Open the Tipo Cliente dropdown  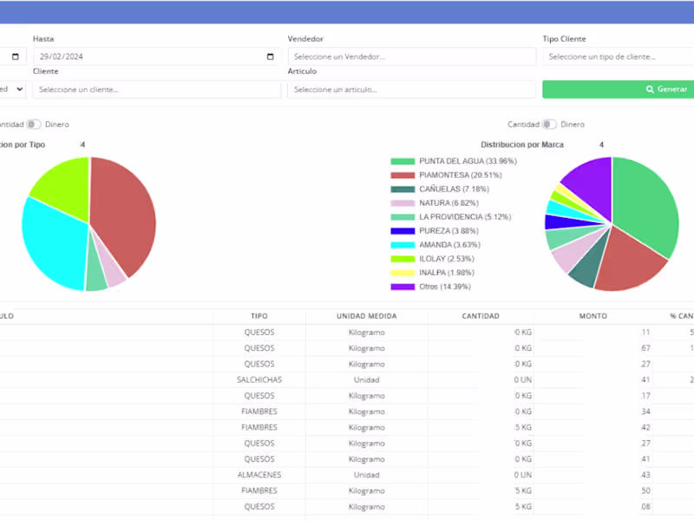pyautogui.click(x=619, y=56)
